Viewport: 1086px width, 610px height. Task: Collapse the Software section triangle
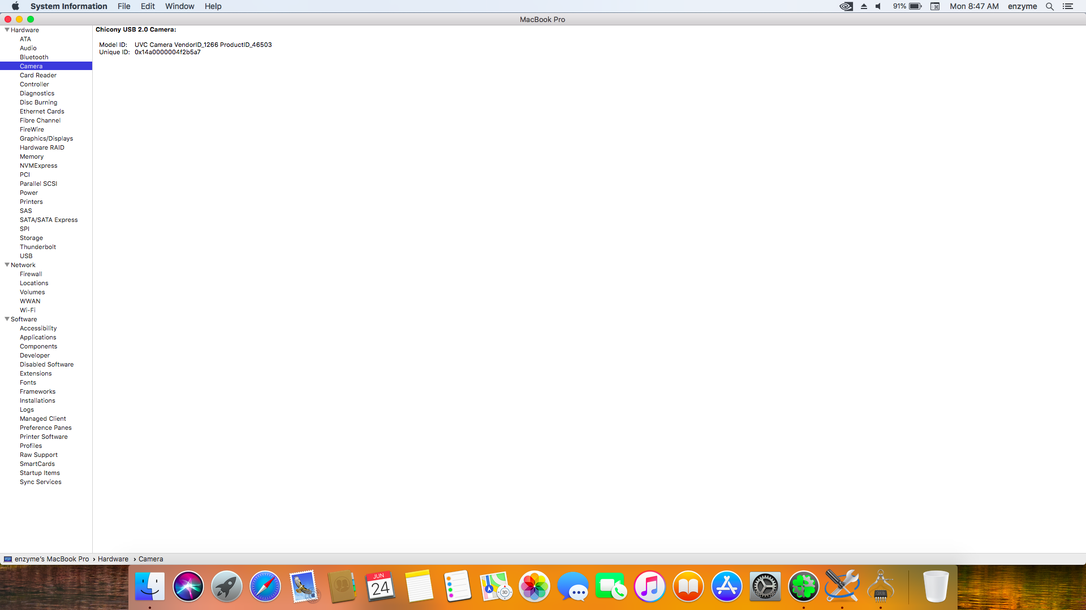(7, 319)
